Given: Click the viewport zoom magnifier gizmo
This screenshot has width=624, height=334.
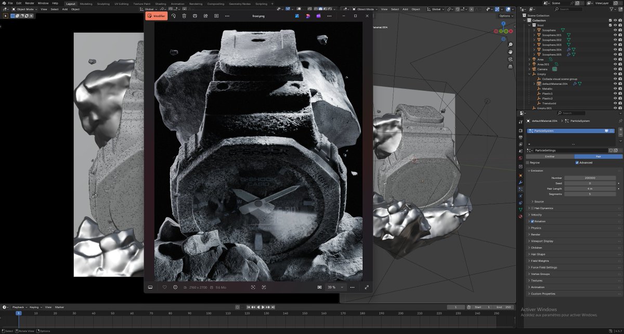Looking at the screenshot, I should [x=511, y=45].
